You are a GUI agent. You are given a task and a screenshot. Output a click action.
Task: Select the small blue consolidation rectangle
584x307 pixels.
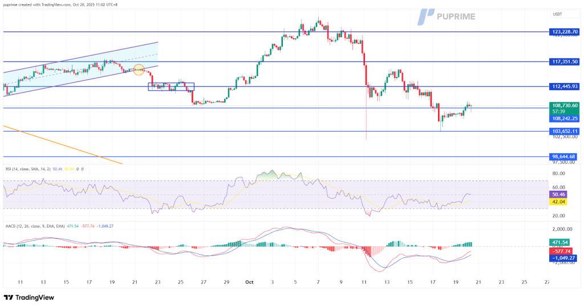(171, 87)
